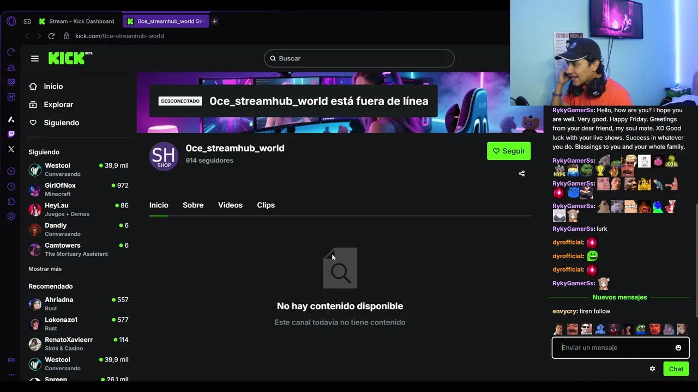Click 'No hay contenido disponible' text

pyautogui.click(x=340, y=307)
